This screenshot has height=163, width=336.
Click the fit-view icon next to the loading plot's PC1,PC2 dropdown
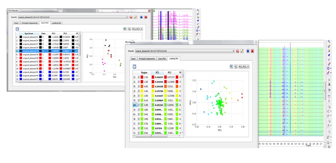pyautogui.click(x=236, y=67)
